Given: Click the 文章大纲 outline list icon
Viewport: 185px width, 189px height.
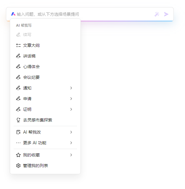Looking at the screenshot, I should (18, 45).
